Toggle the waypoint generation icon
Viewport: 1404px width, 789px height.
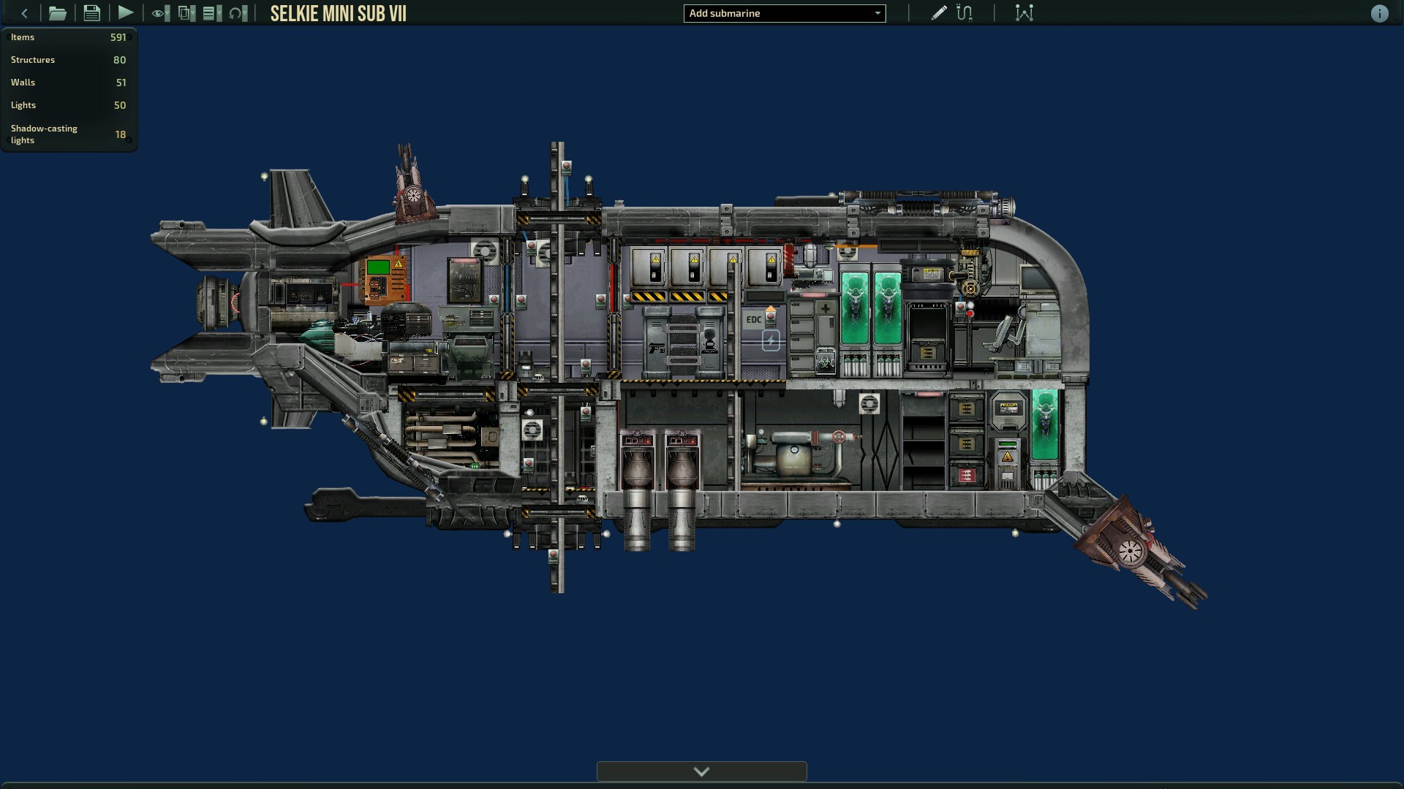1024,13
